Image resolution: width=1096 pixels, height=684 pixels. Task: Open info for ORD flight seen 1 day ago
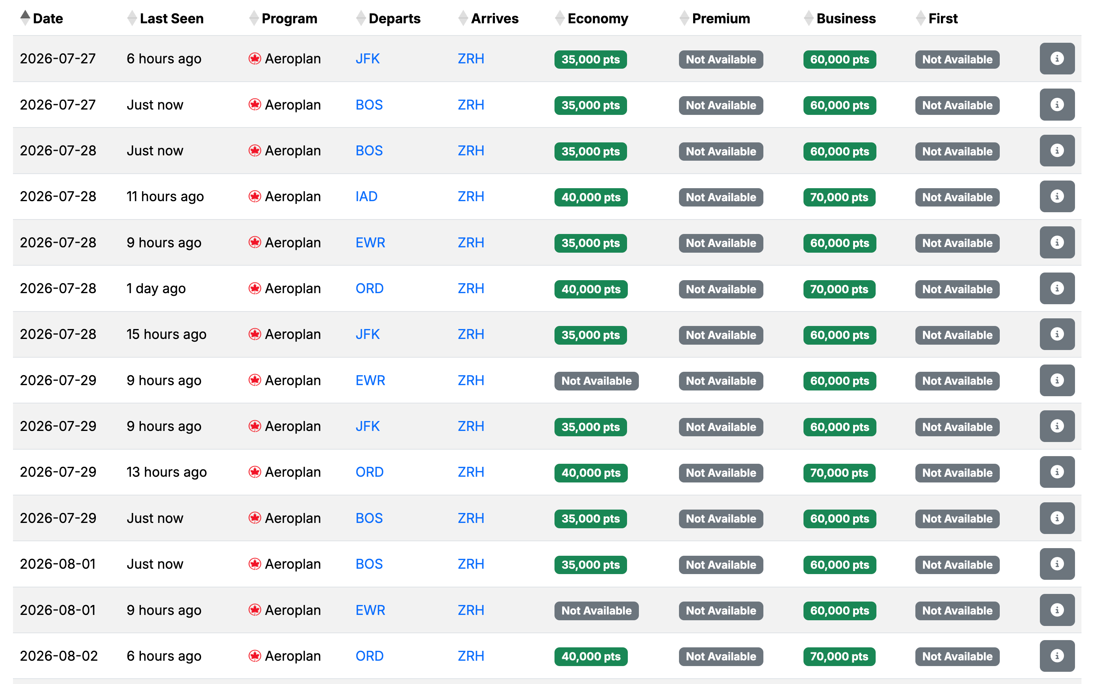click(1056, 288)
